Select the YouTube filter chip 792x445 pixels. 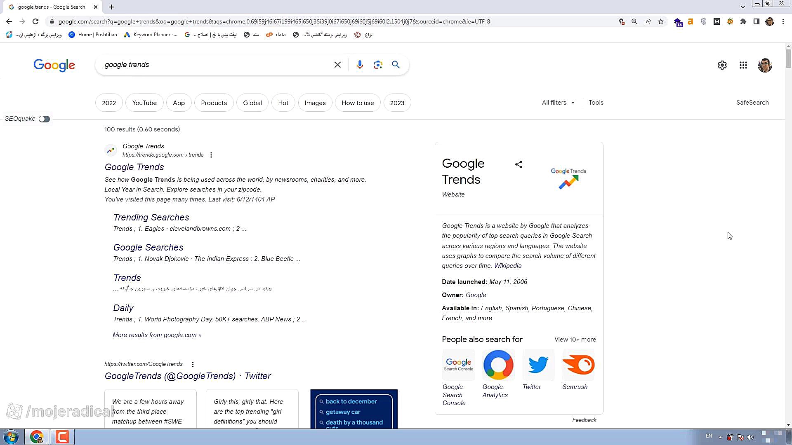click(x=144, y=103)
